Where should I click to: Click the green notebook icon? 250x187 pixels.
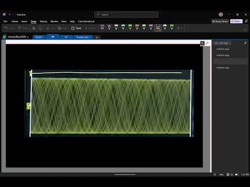tap(5, 37)
